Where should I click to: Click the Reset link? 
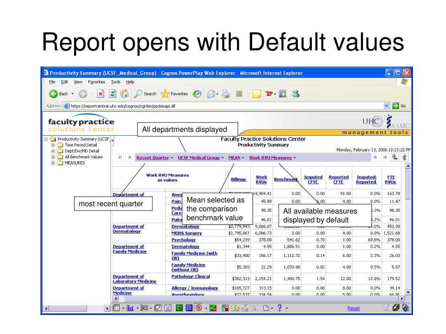click(353, 308)
